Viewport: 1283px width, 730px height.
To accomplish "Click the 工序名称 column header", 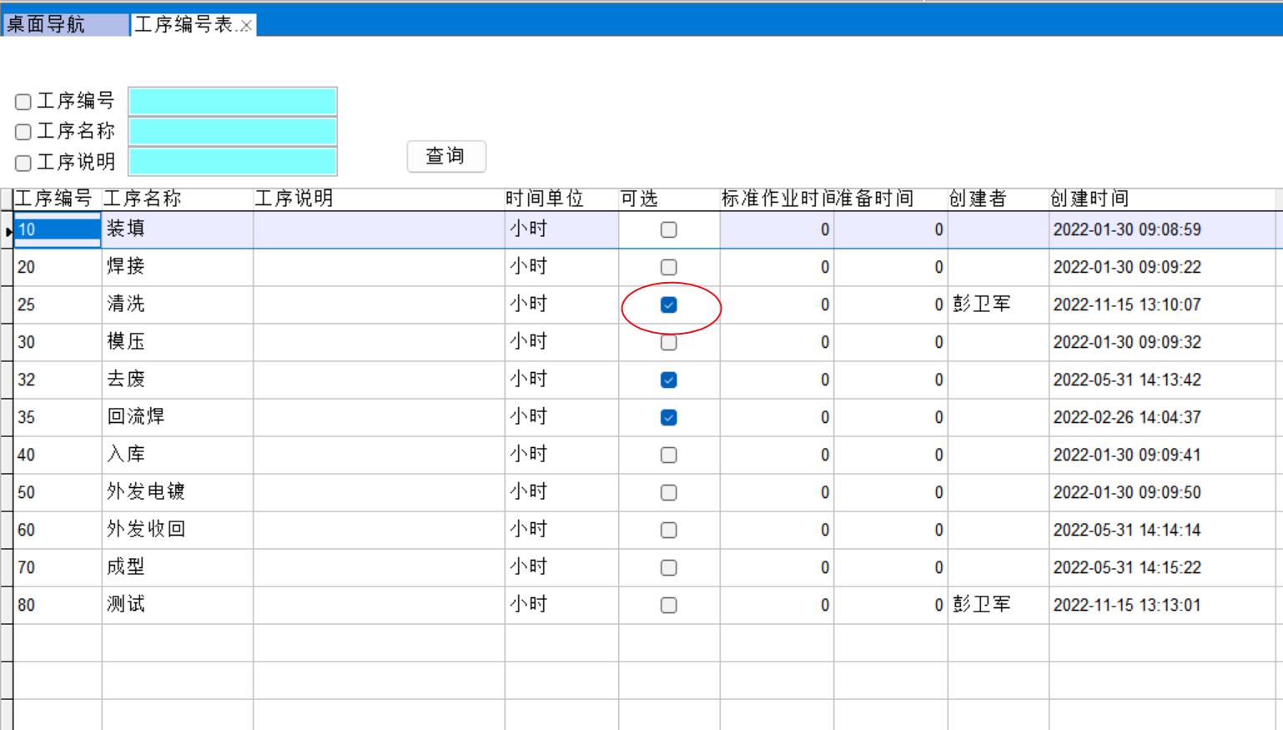I will tap(142, 199).
